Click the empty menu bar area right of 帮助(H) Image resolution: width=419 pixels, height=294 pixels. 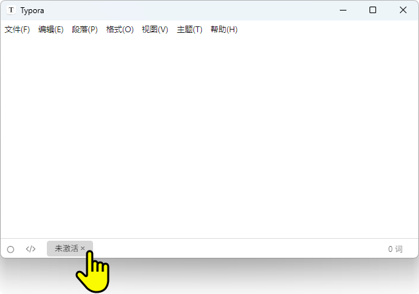[323, 30]
